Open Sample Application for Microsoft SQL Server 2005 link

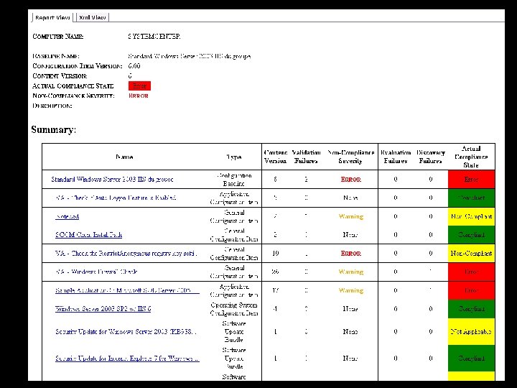127,290
